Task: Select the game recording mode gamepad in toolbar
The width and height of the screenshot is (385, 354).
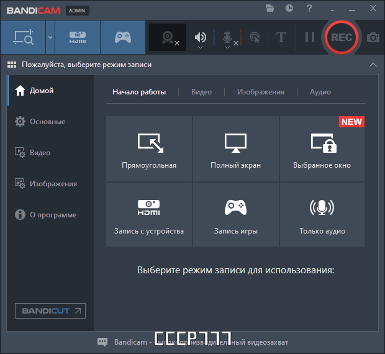Action: click(123, 37)
